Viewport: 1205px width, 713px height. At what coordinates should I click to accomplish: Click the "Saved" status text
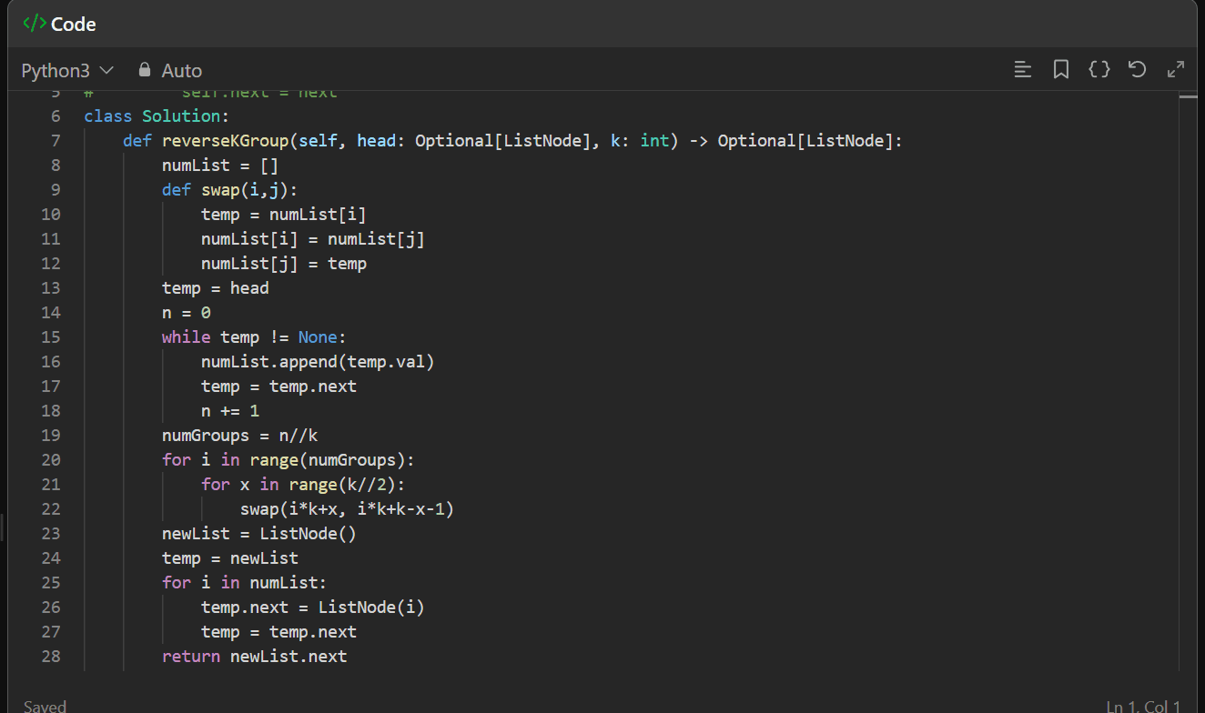click(x=45, y=706)
